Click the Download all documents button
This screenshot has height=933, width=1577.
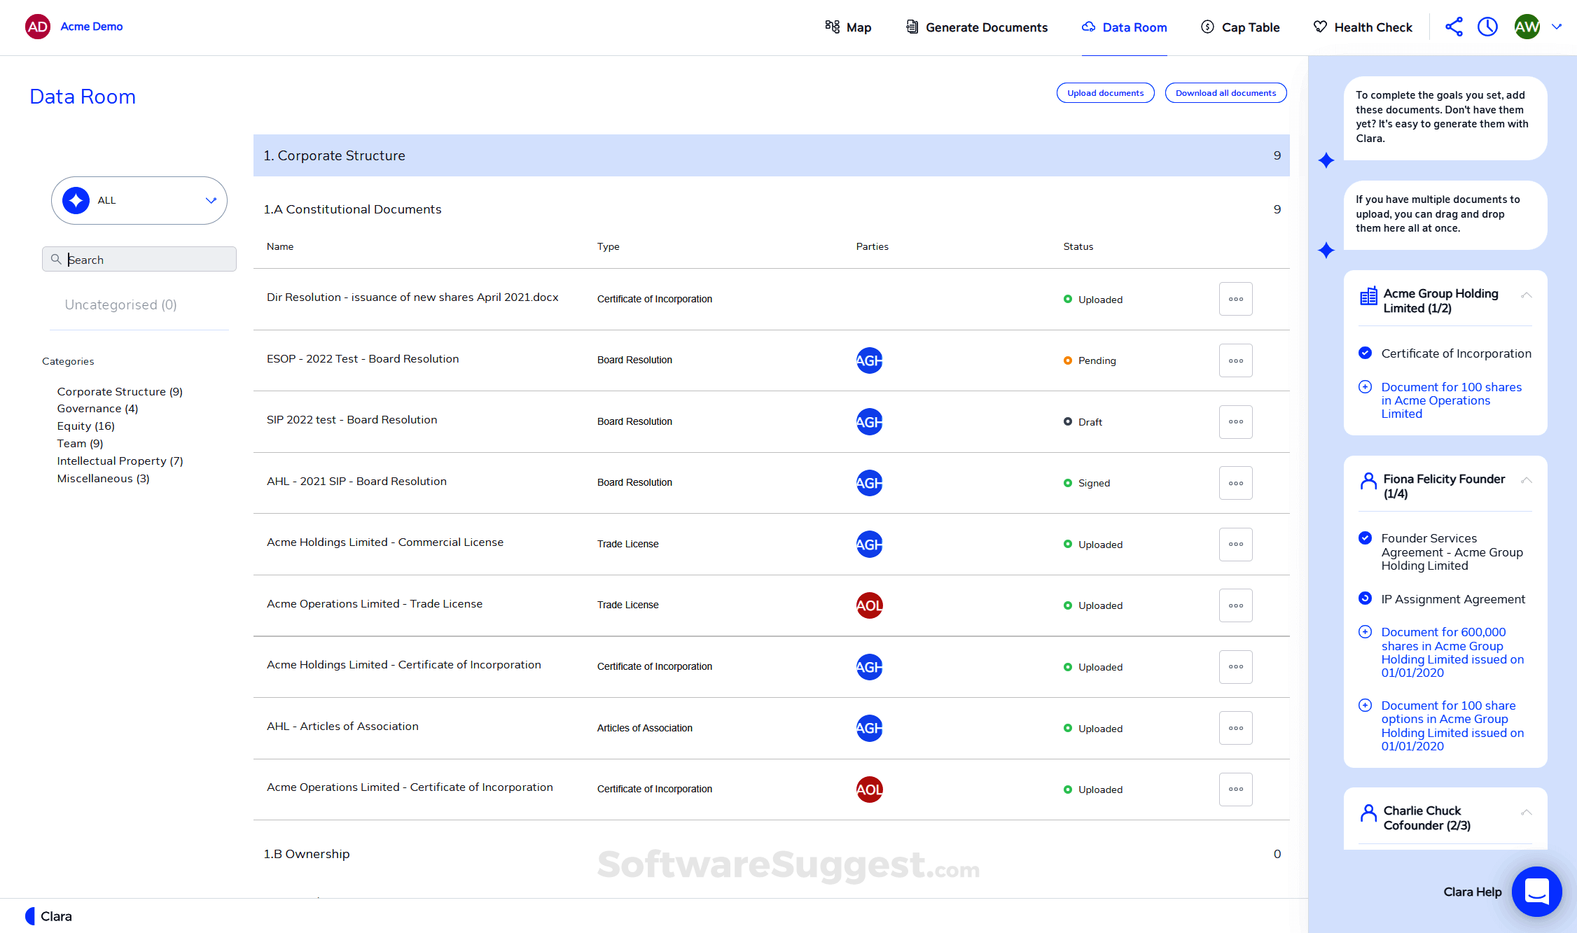1225,92
